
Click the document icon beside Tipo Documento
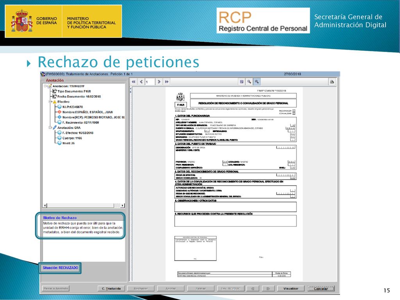[x=55, y=91]
